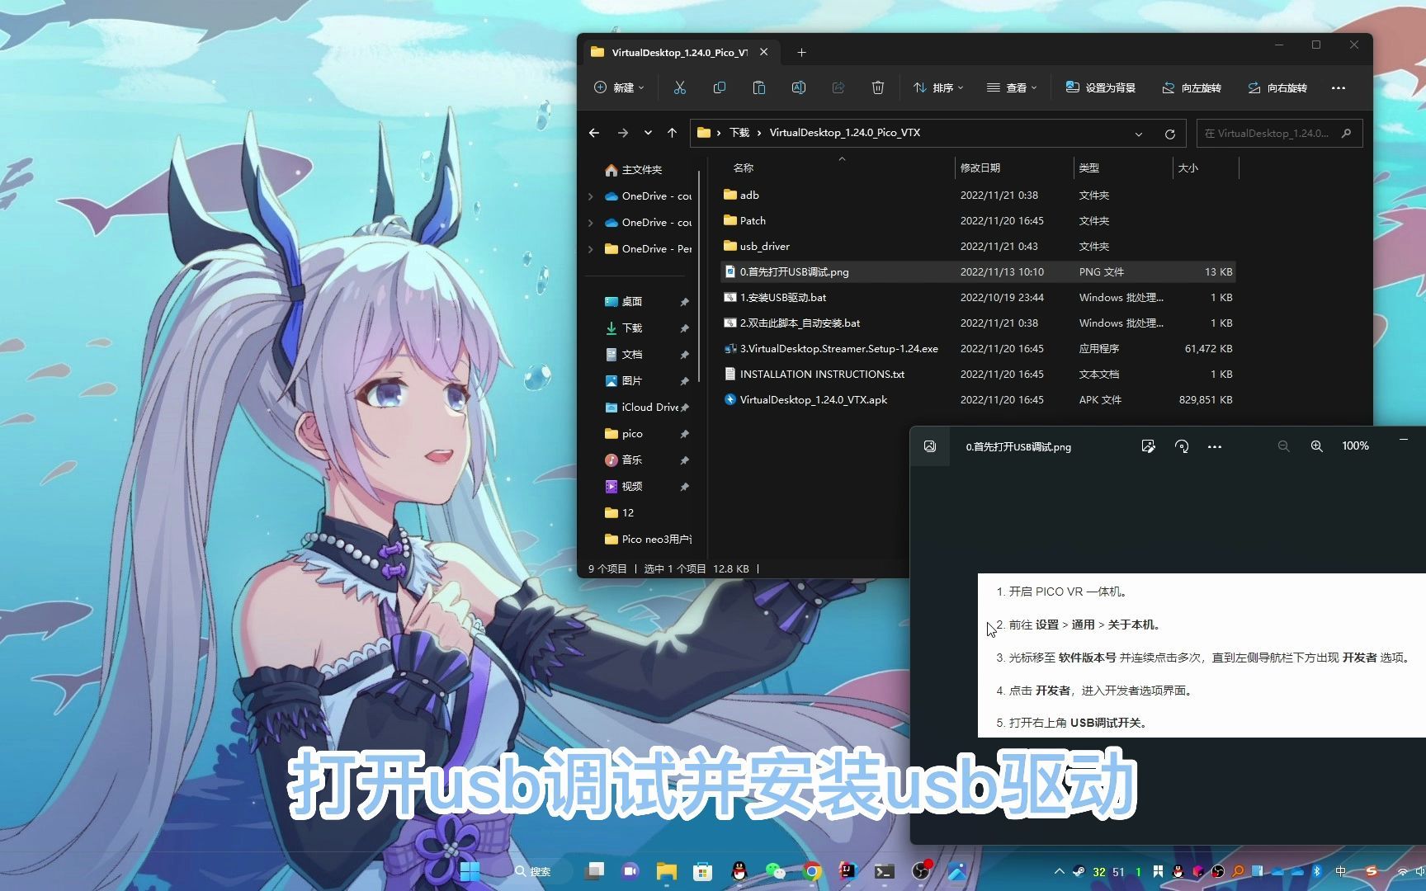Navigate up one folder level arrow
Screen dimensions: 1426x891
[673, 133]
